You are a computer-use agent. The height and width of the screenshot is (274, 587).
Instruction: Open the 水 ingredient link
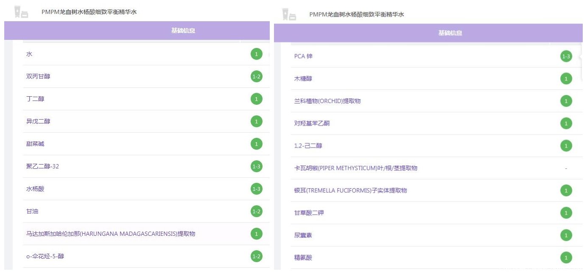coord(29,54)
